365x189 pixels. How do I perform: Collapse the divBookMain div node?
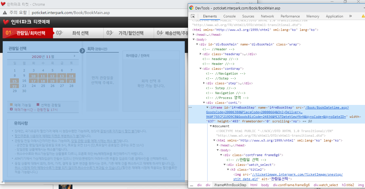coord(197,44)
